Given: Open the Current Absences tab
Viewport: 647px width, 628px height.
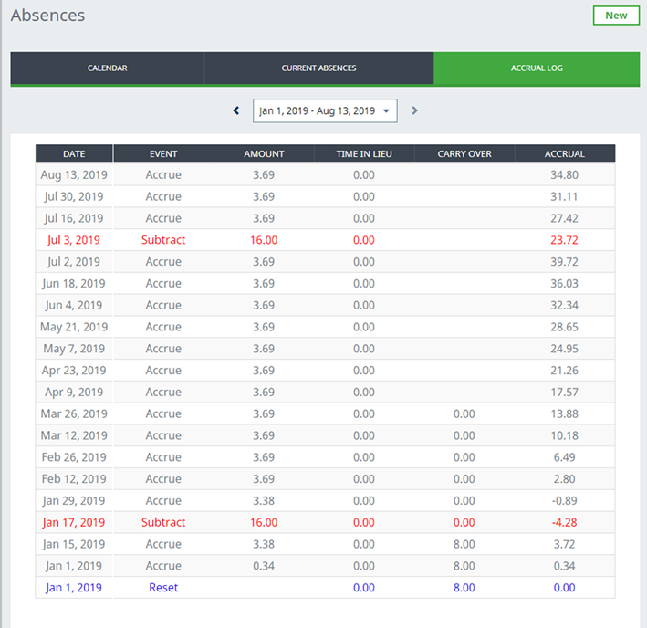Looking at the screenshot, I should (x=318, y=68).
